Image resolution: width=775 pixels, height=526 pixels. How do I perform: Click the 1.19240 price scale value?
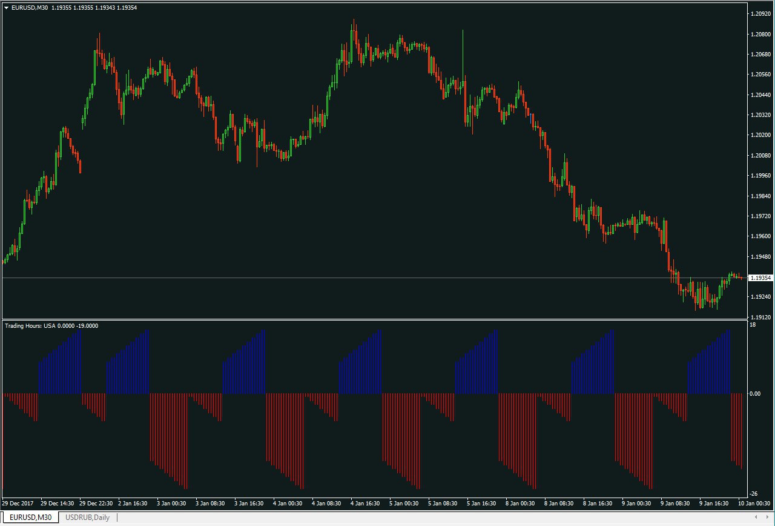pos(761,297)
